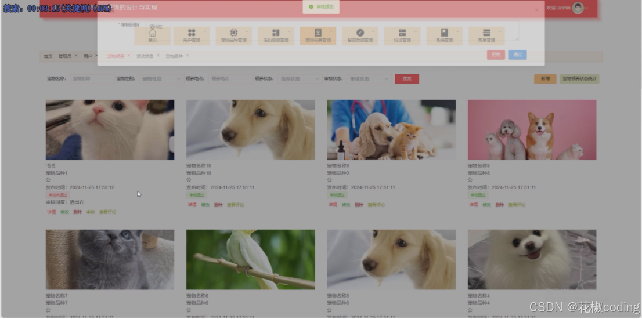Focus the 宠物名称 search input

92,78
